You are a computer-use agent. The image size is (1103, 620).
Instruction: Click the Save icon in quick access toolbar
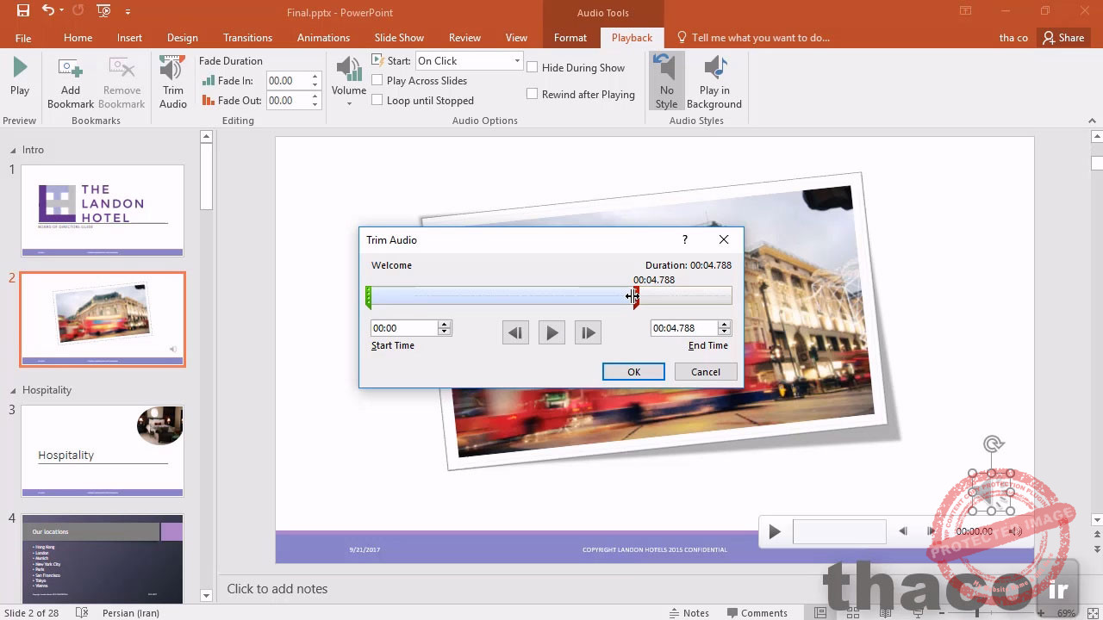click(x=22, y=11)
